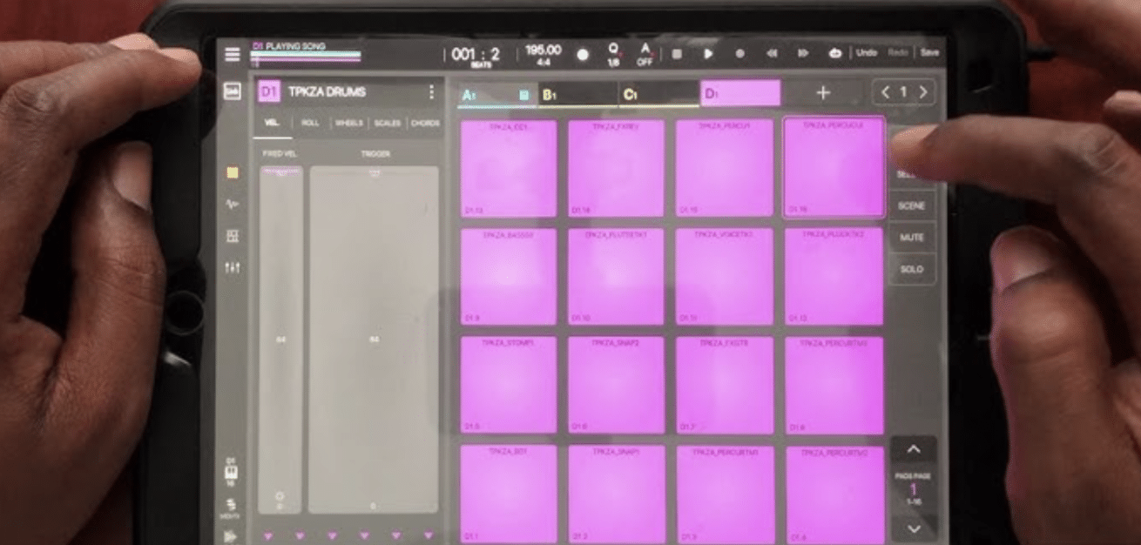The image size is (1141, 545).
Task: Open the Q quantize 1/8 setting
Action: point(613,54)
